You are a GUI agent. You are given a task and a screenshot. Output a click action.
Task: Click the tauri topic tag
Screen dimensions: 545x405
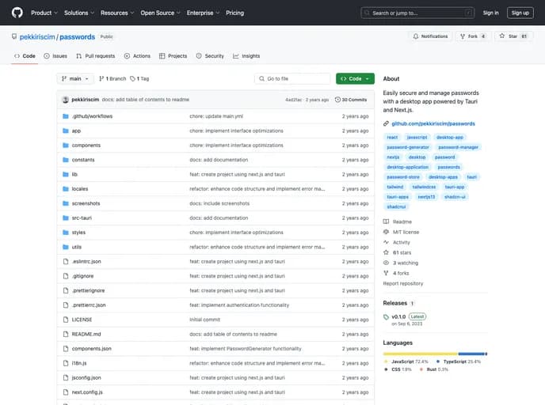(471, 177)
